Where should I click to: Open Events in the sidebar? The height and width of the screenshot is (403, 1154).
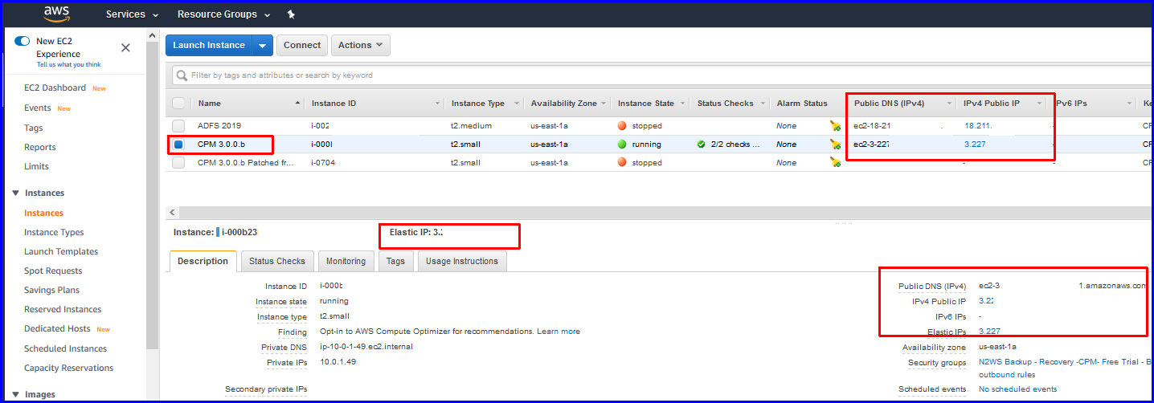pos(38,108)
